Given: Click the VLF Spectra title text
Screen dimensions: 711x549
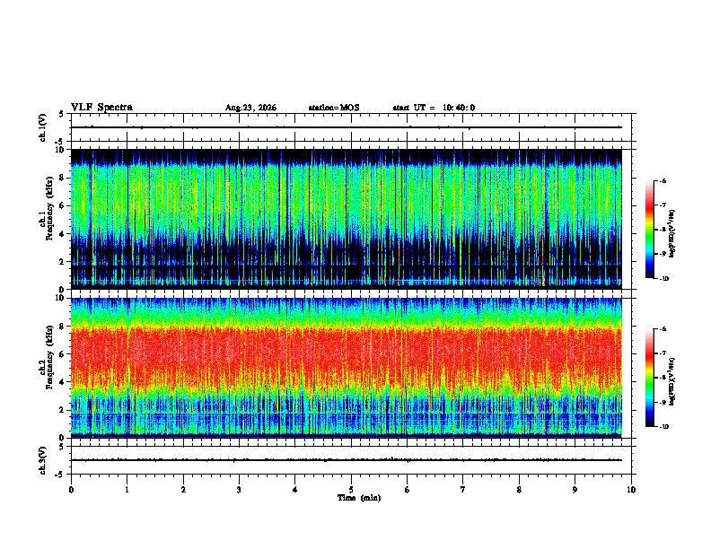Looking at the screenshot, I should 101,108.
